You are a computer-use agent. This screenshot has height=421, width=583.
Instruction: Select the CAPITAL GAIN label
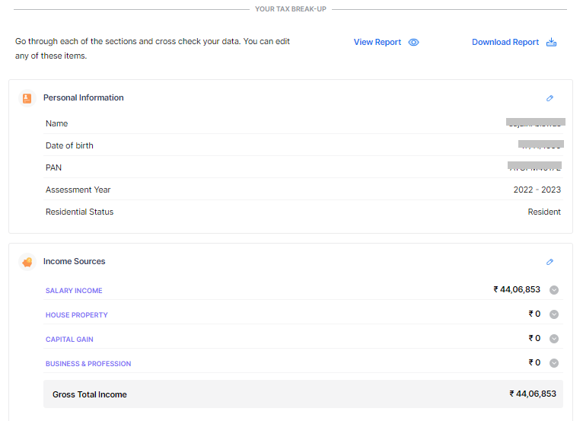tap(69, 340)
